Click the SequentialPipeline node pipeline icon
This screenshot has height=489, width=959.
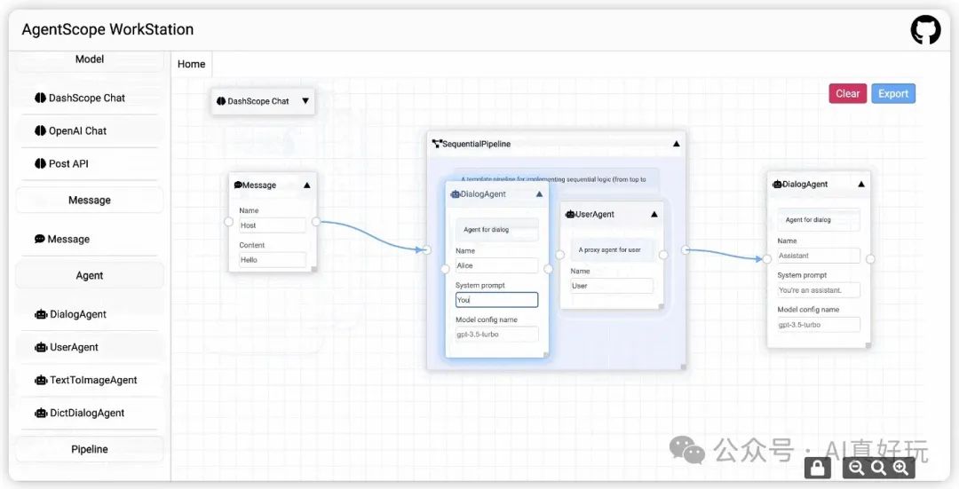coord(437,144)
